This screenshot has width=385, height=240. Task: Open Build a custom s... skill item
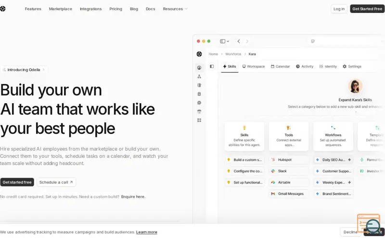tap(244, 160)
